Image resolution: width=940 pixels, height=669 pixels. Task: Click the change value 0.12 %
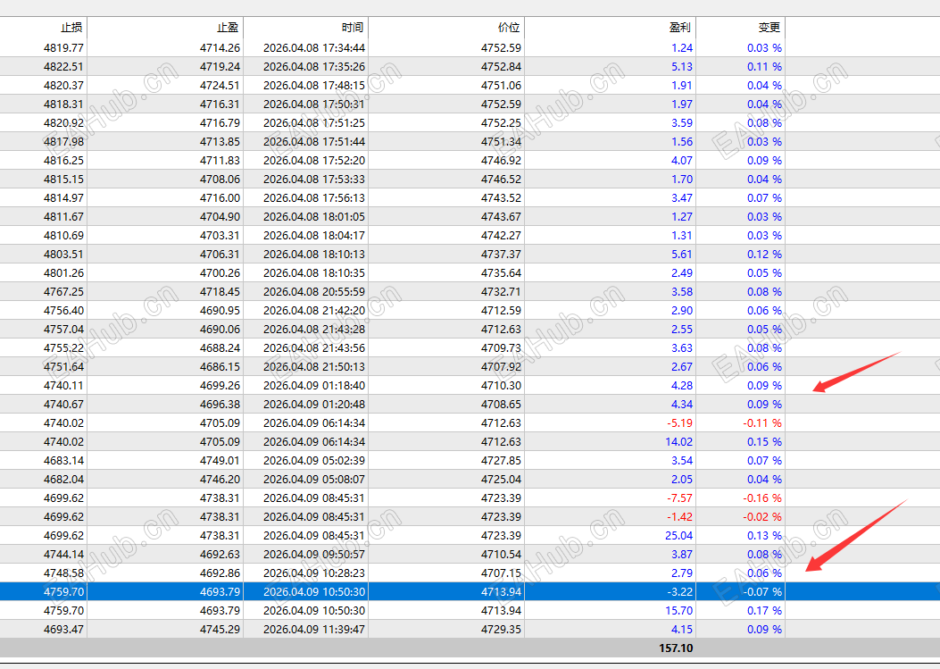pos(764,255)
